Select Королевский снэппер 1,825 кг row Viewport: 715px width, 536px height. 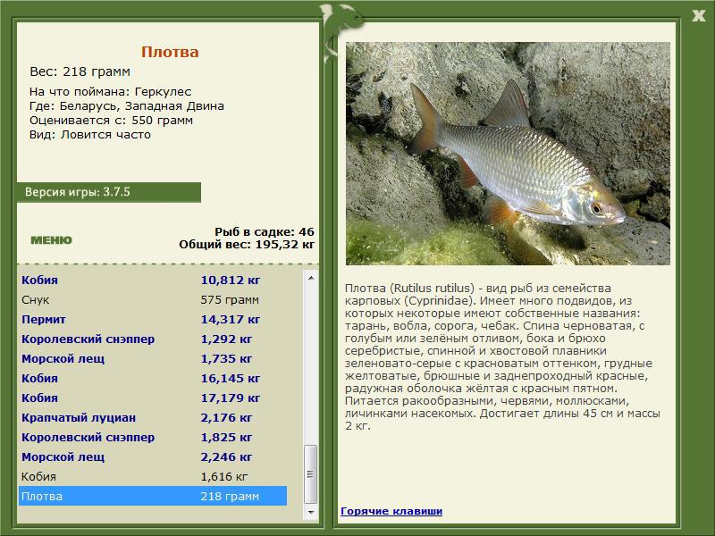click(x=153, y=437)
